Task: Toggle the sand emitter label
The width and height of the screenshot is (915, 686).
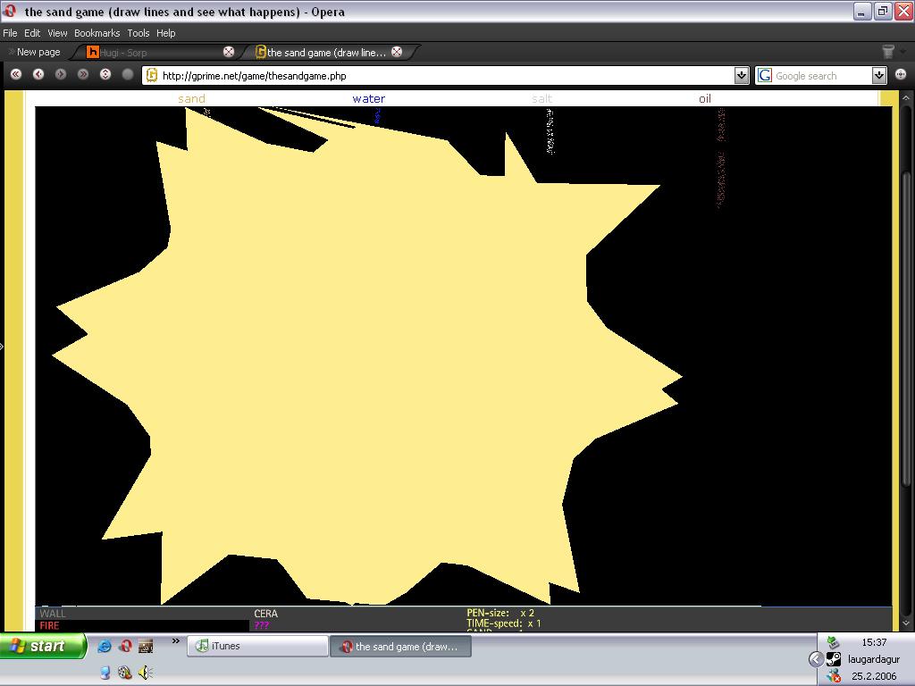Action: (191, 98)
